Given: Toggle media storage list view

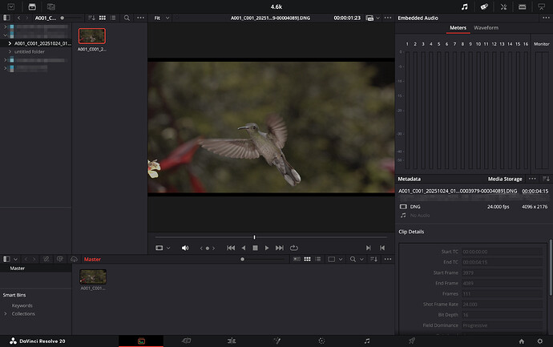Looking at the screenshot, I should (113, 18).
